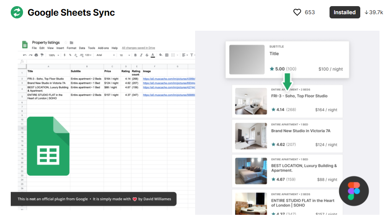Click the Borders icon
The image size is (386, 224).
tap(167, 55)
